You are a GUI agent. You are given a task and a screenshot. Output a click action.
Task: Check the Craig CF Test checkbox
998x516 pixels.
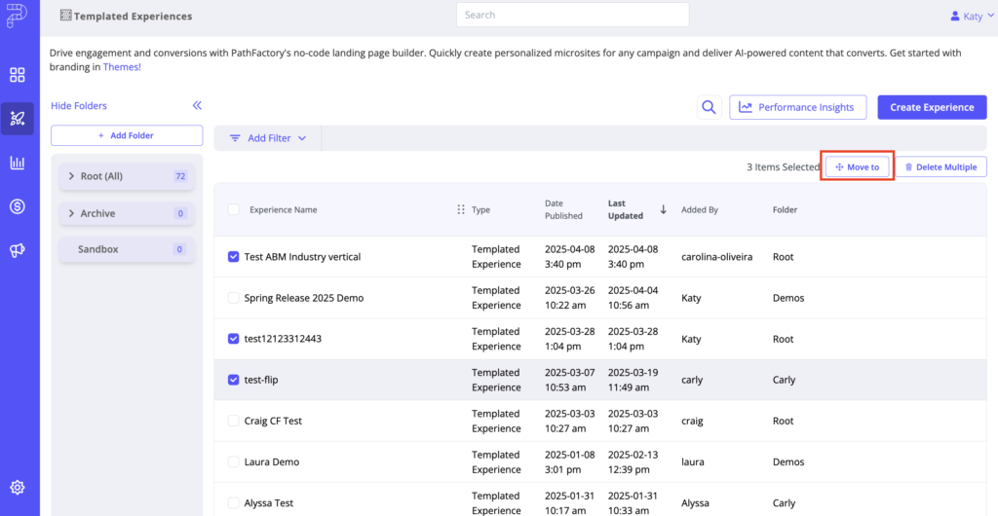pos(234,421)
